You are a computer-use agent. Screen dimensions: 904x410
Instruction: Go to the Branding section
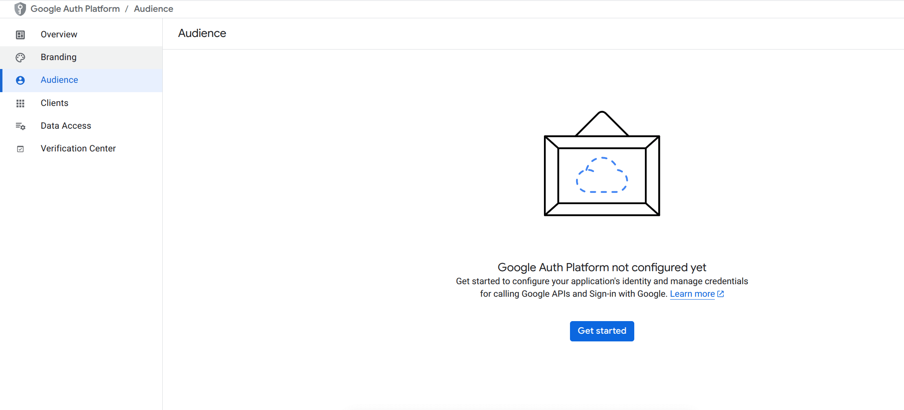(81, 57)
